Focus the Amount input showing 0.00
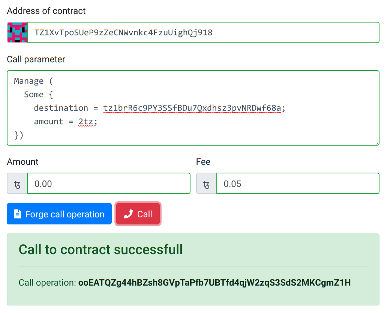Screen dimensions: 387x313 coord(108,184)
